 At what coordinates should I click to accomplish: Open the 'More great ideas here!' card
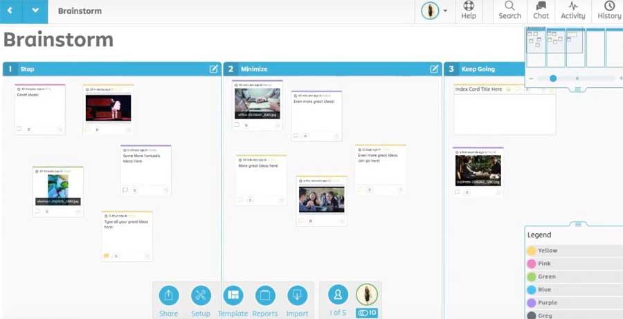[x=261, y=180]
